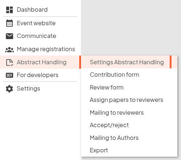The width and height of the screenshot is (181, 160).
Task: Click the Abstract Handling document icon
Action: point(9,62)
